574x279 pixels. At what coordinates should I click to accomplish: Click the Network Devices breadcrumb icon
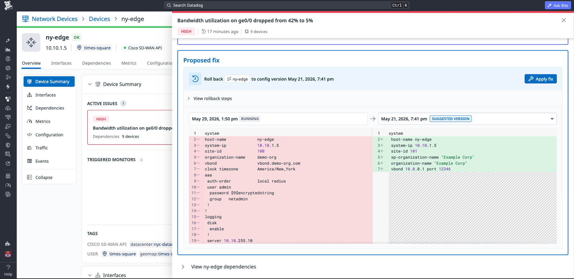pos(25,19)
